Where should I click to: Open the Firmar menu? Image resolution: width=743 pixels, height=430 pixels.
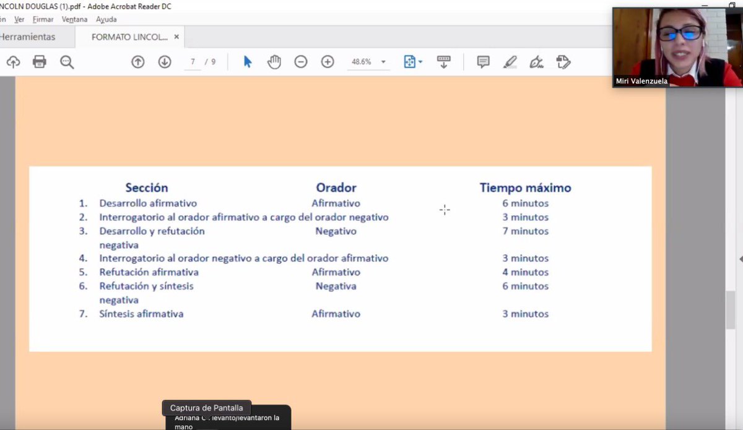(43, 19)
